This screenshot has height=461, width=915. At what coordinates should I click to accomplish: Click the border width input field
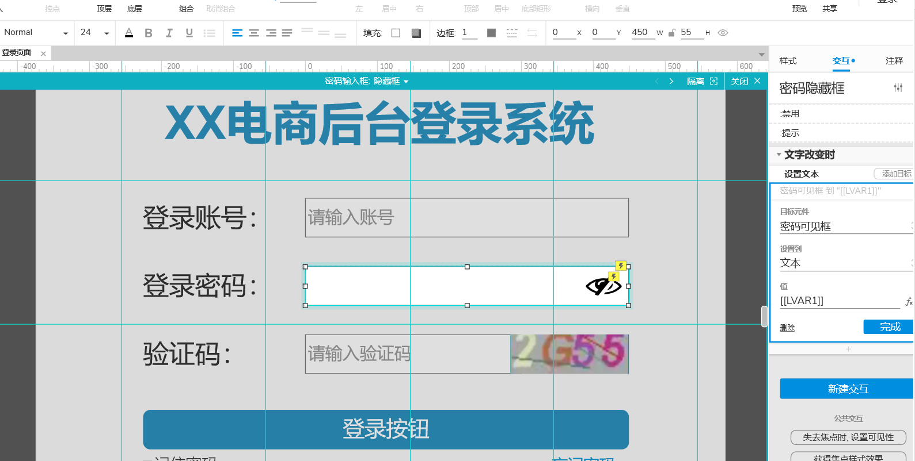point(469,33)
